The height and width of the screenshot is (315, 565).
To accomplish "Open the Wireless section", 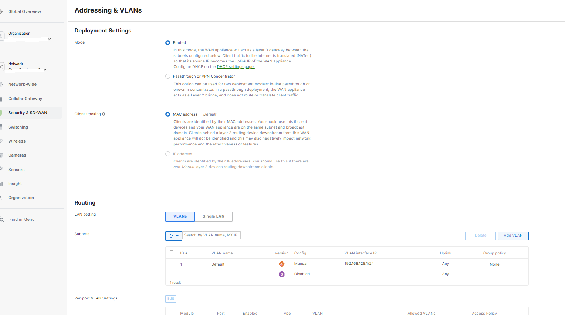I will 17,141.
